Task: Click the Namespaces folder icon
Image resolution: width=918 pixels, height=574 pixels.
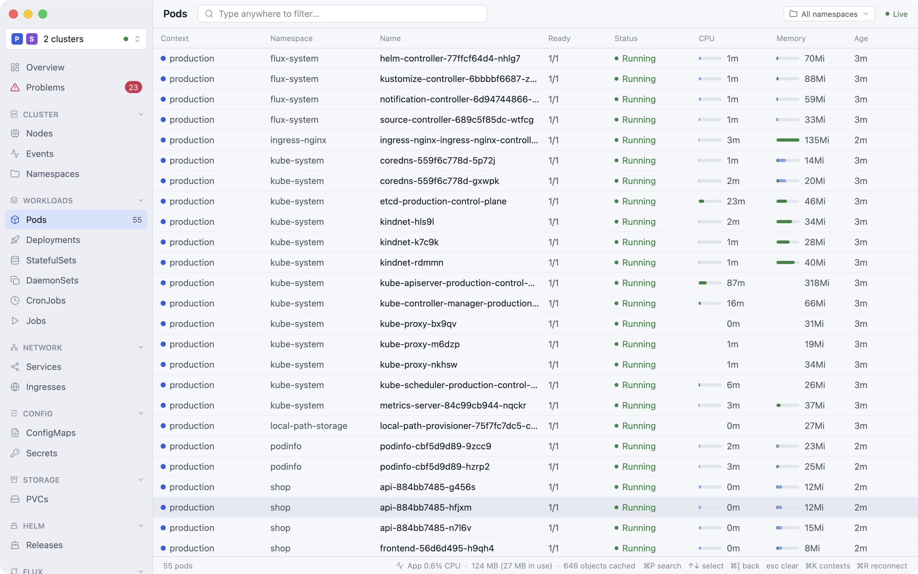Action: coord(15,174)
